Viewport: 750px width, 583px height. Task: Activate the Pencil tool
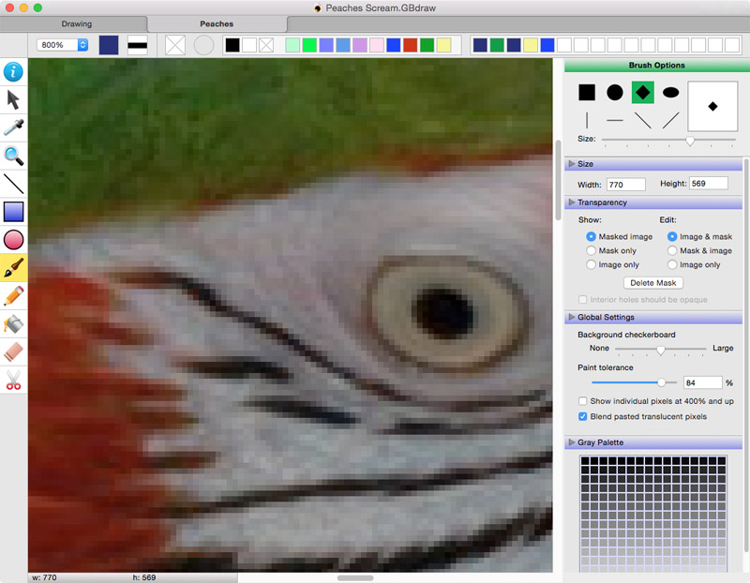pos(13,295)
